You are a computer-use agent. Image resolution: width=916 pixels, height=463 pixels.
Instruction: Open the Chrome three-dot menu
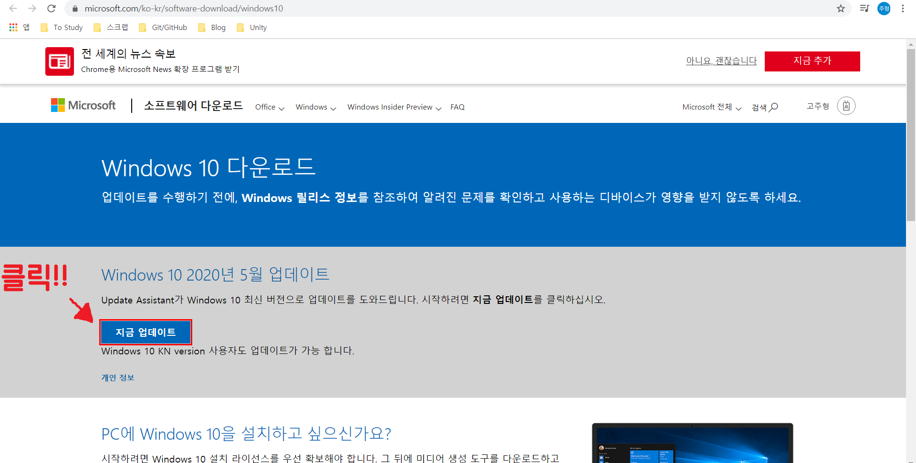903,9
